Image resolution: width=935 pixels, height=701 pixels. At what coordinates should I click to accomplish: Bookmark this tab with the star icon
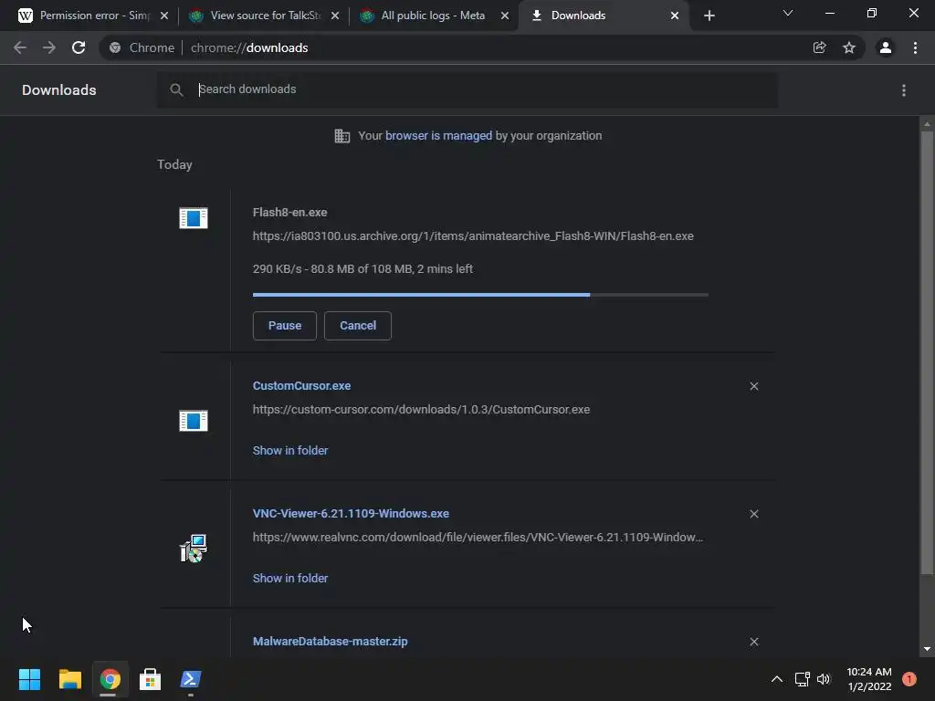[849, 47]
